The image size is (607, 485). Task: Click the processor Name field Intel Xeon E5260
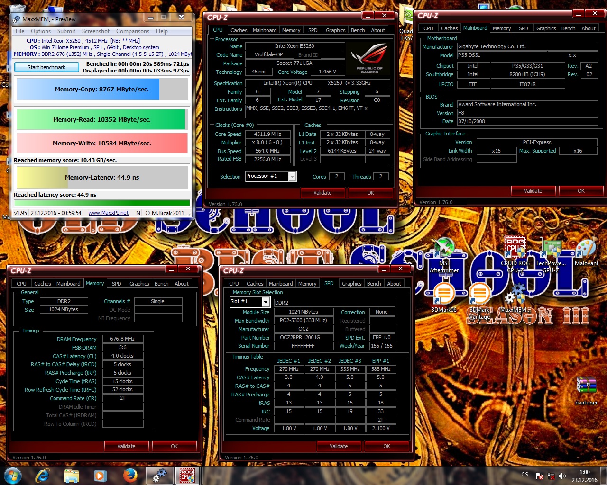pyautogui.click(x=294, y=46)
